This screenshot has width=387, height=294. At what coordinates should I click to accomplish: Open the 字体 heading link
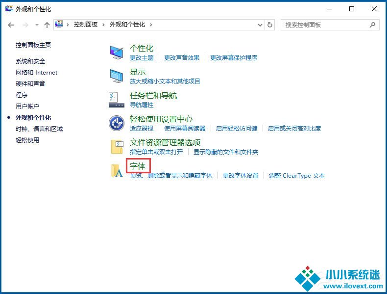point(138,166)
